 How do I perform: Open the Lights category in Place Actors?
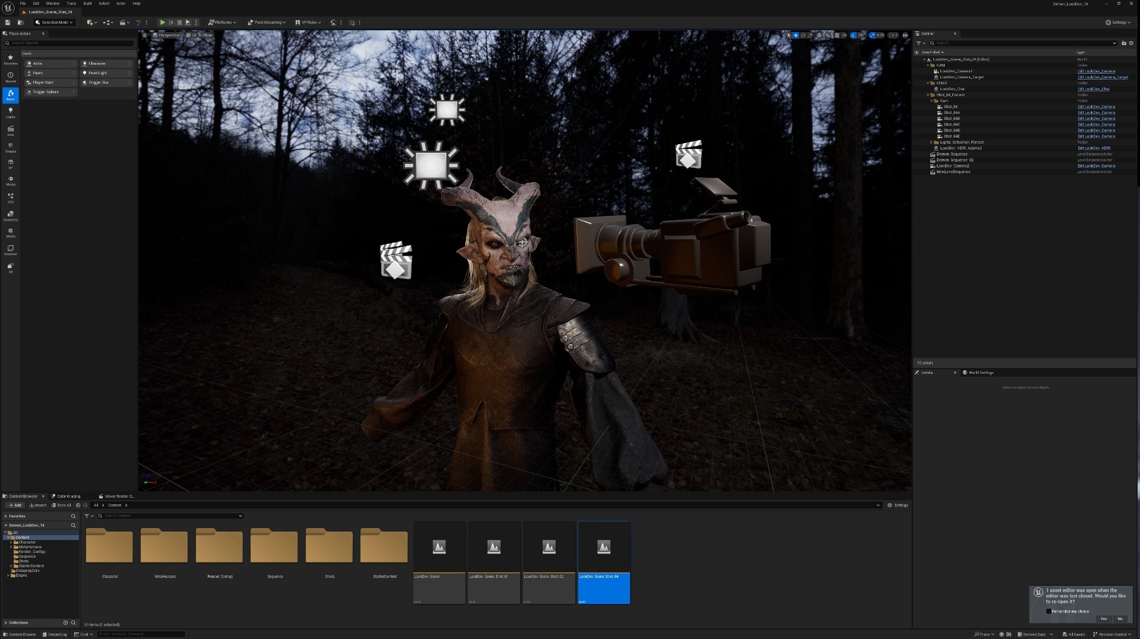click(10, 112)
